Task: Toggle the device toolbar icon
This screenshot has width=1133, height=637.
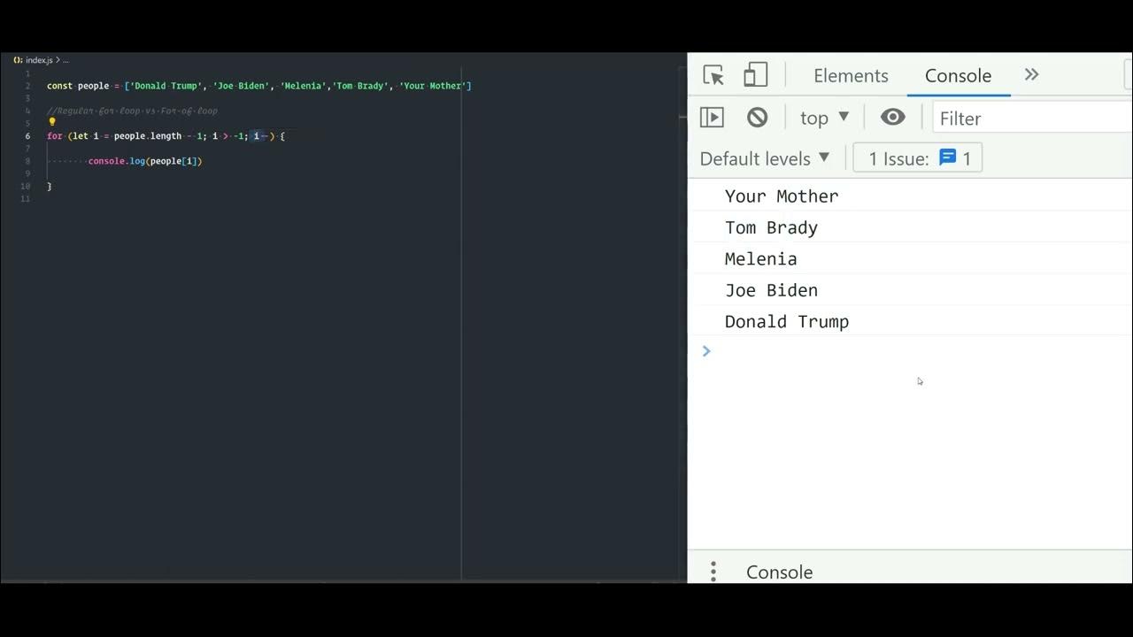Action: [755, 75]
